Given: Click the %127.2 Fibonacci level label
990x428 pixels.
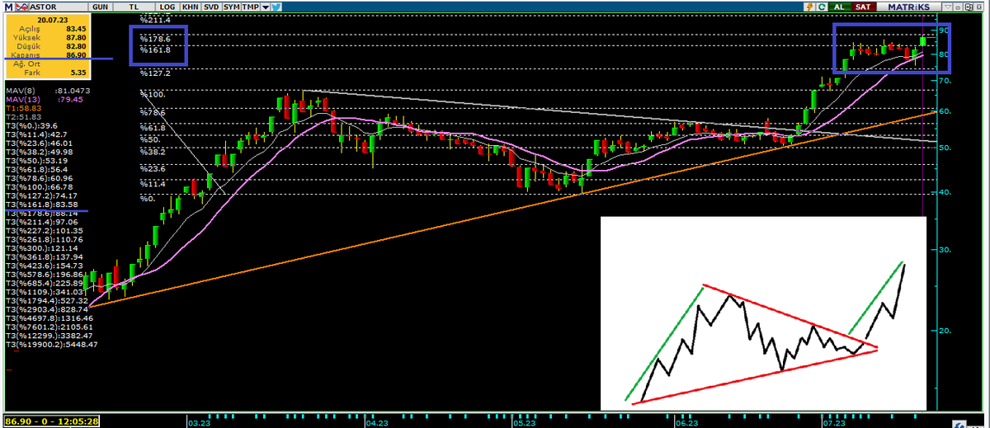Looking at the screenshot, I should click(155, 73).
